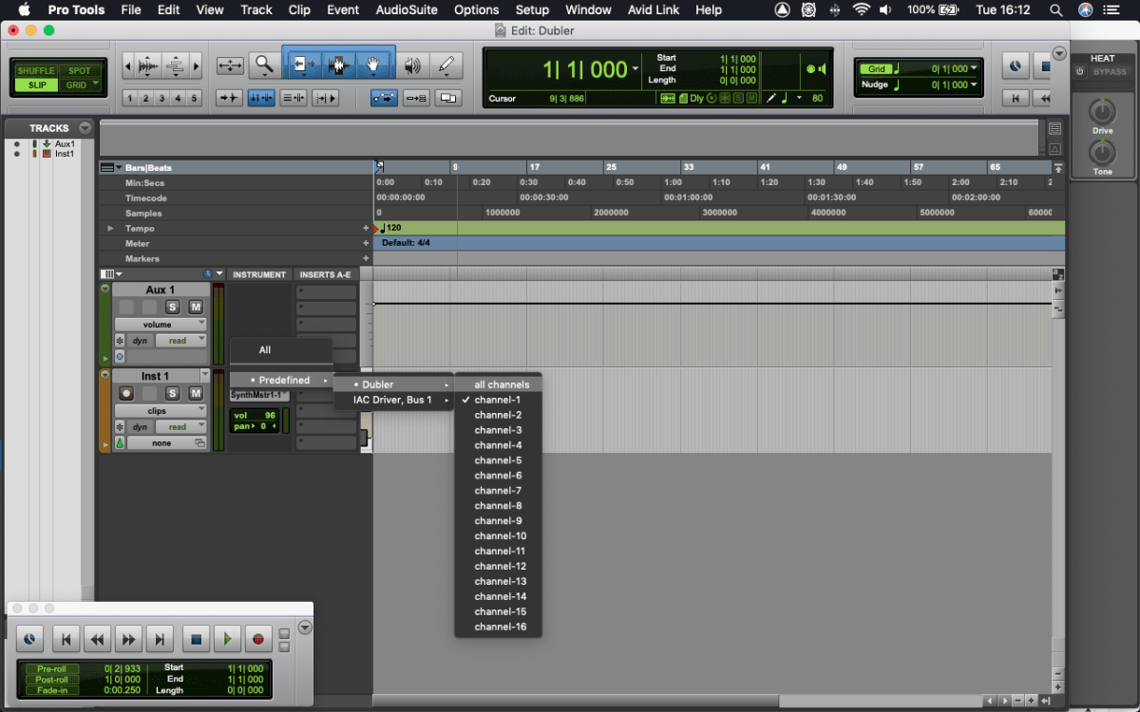1140x712 pixels.
Task: Click Fast Forward in the Transport window
Action: pyautogui.click(x=129, y=640)
